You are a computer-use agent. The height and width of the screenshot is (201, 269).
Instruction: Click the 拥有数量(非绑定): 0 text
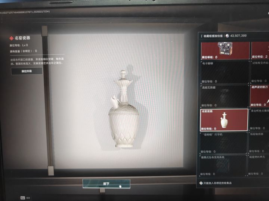point(23,51)
